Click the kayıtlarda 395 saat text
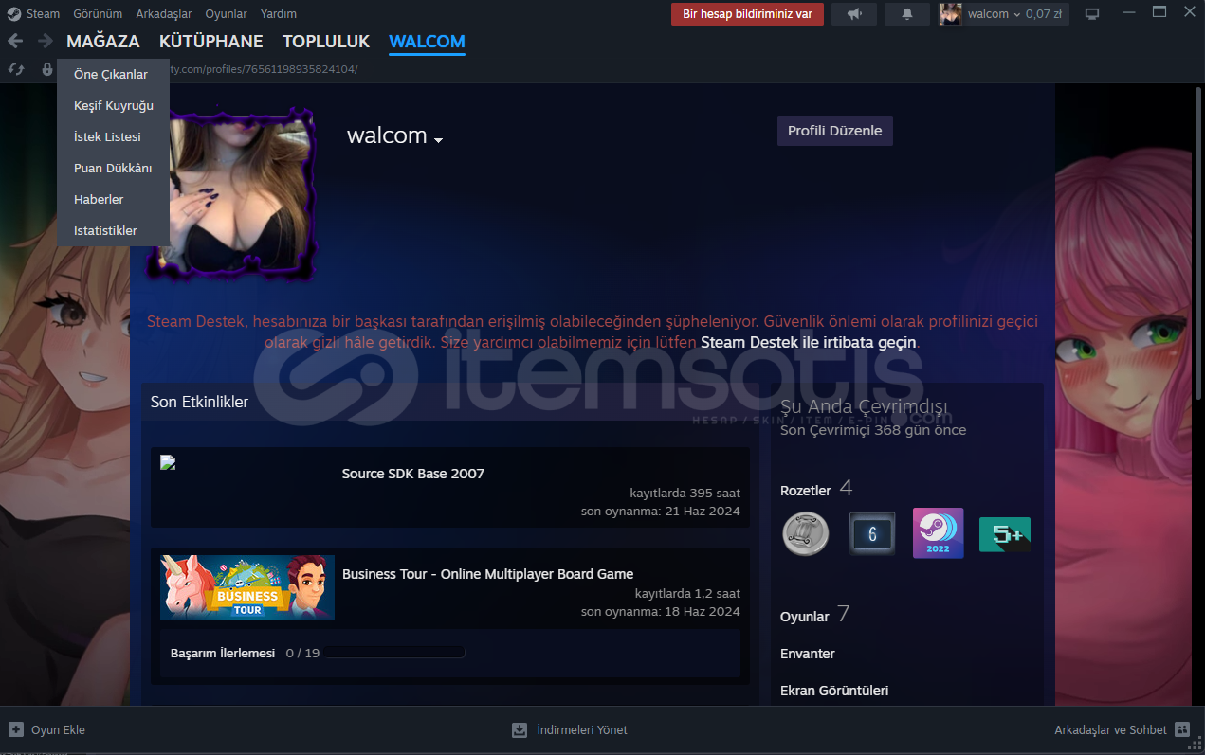Screen dimensions: 1205x755 (685, 494)
